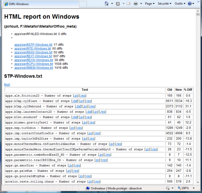Image resolution: width=202 pixels, height=193 pixels.
Task: Open the zoom level dropdown arrow
Action: pos(194,188)
